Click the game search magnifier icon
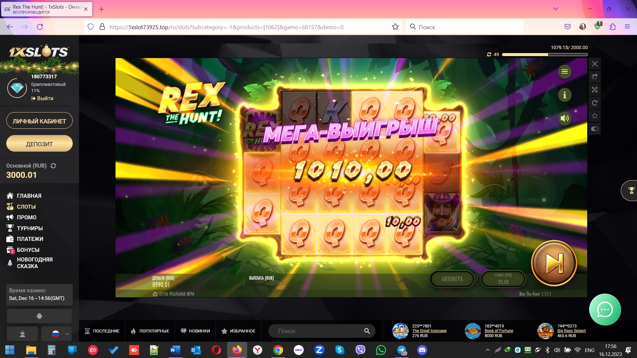The width and height of the screenshot is (637, 358). pos(367,331)
